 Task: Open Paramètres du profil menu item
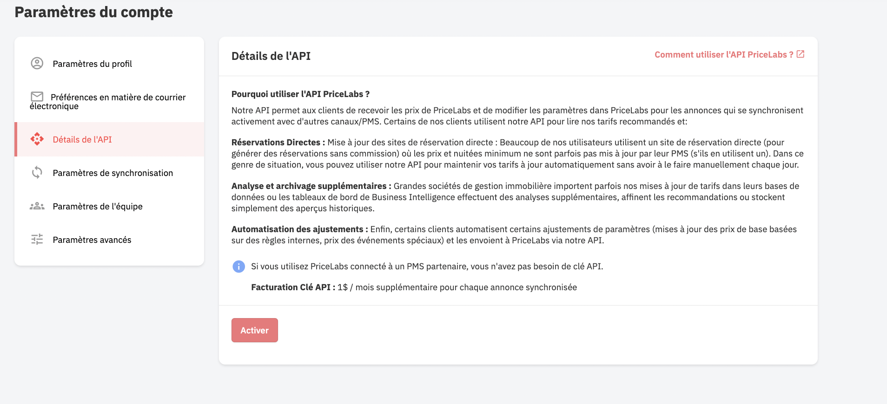(109, 64)
